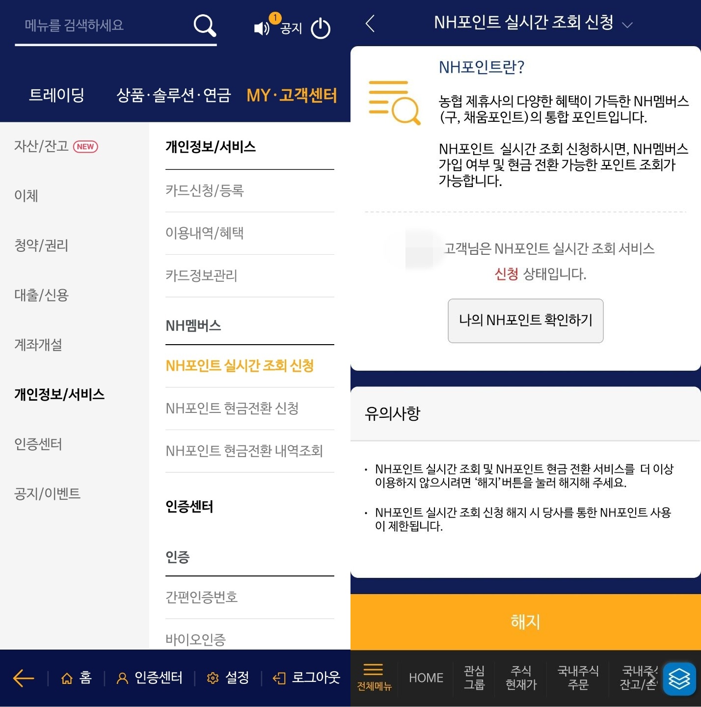The width and height of the screenshot is (701, 707).
Task: Select 개인정보/서비스 in left sidebar
Action: point(59,394)
